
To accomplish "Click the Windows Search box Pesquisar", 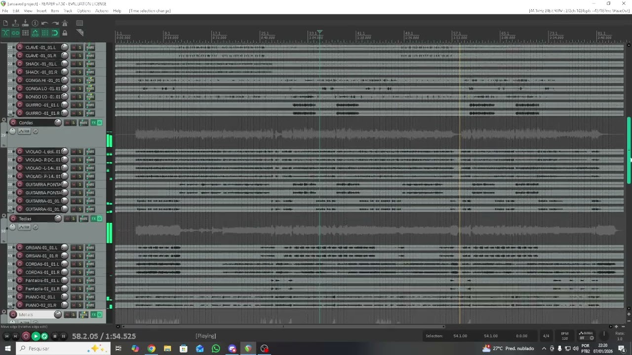I will coord(63,349).
